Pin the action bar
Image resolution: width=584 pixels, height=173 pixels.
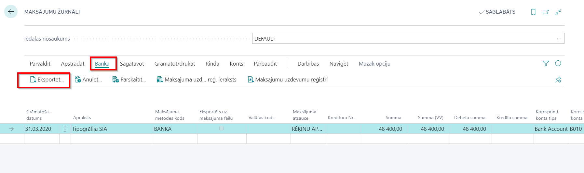(x=558, y=80)
